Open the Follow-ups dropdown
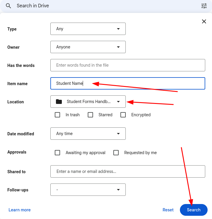 88,190
